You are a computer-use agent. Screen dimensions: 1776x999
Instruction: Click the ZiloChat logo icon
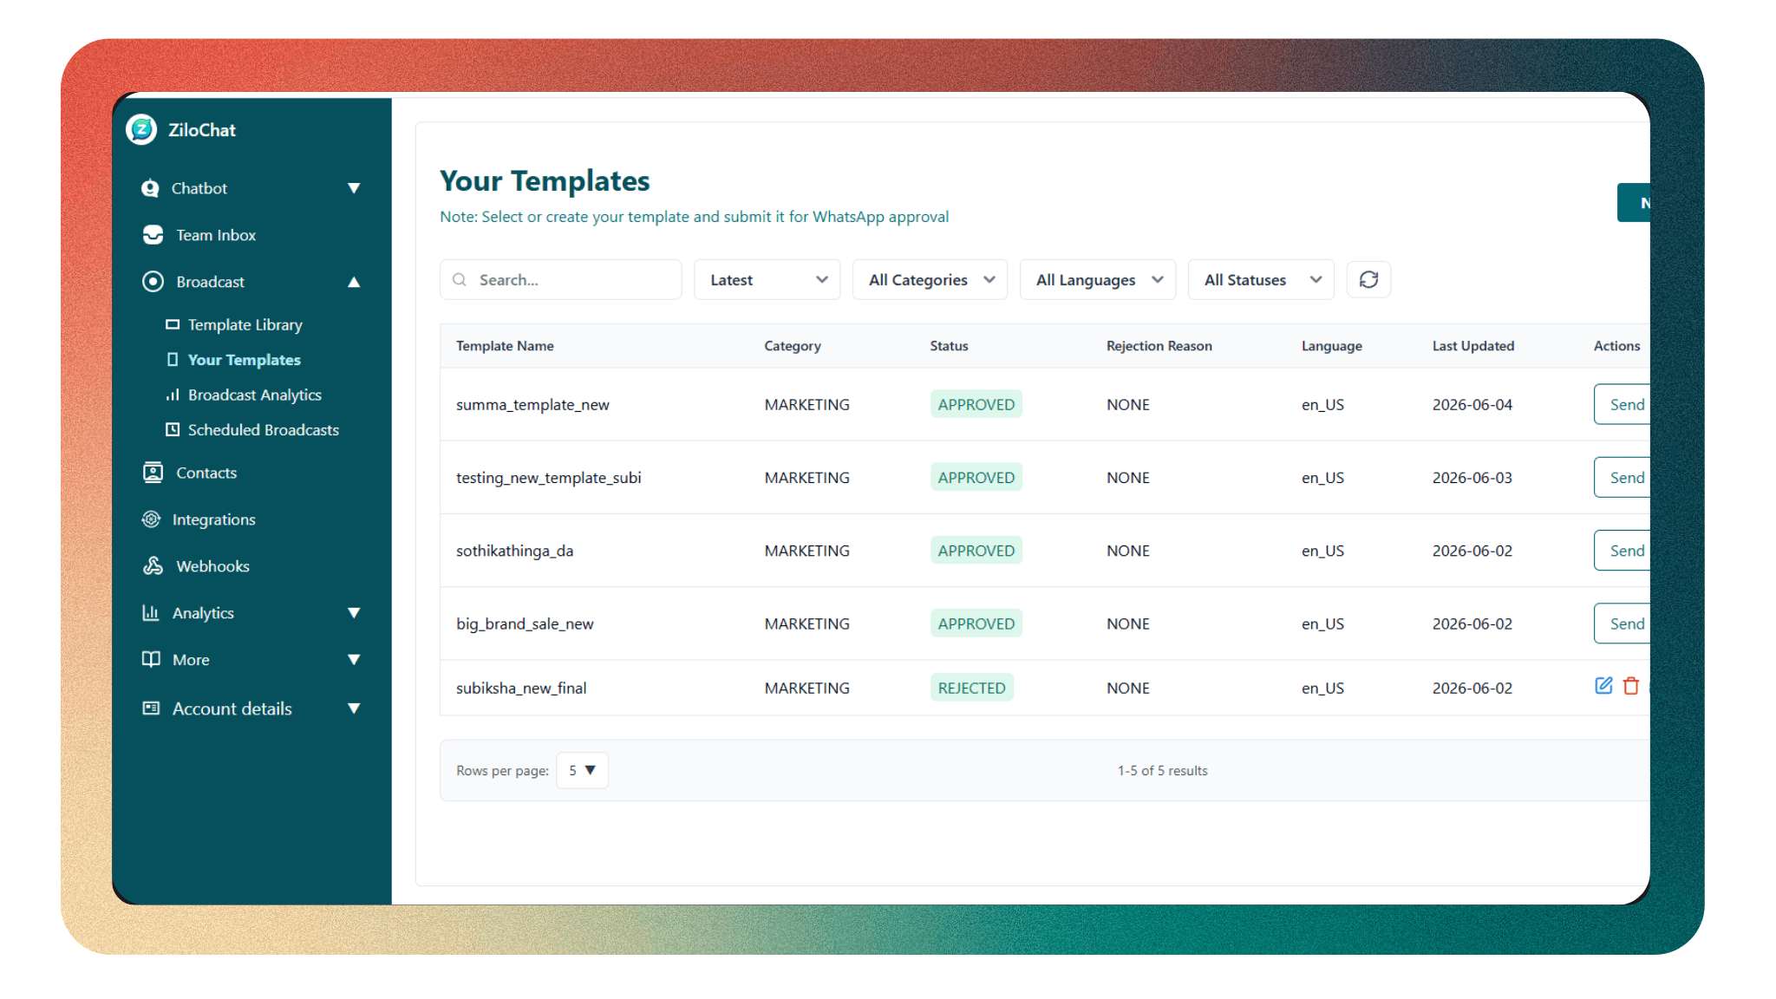click(x=141, y=130)
